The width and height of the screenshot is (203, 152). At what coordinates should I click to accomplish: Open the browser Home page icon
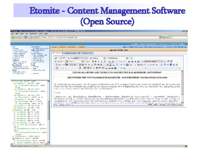coord(36,37)
